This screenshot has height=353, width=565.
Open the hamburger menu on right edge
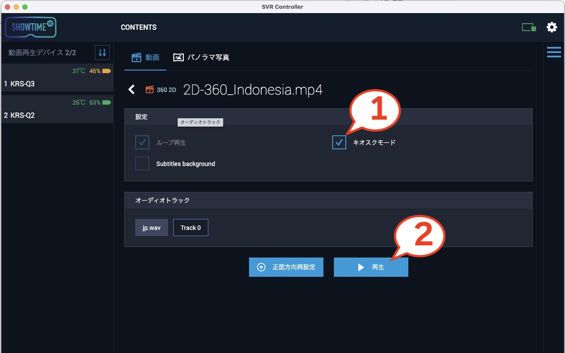click(x=554, y=52)
